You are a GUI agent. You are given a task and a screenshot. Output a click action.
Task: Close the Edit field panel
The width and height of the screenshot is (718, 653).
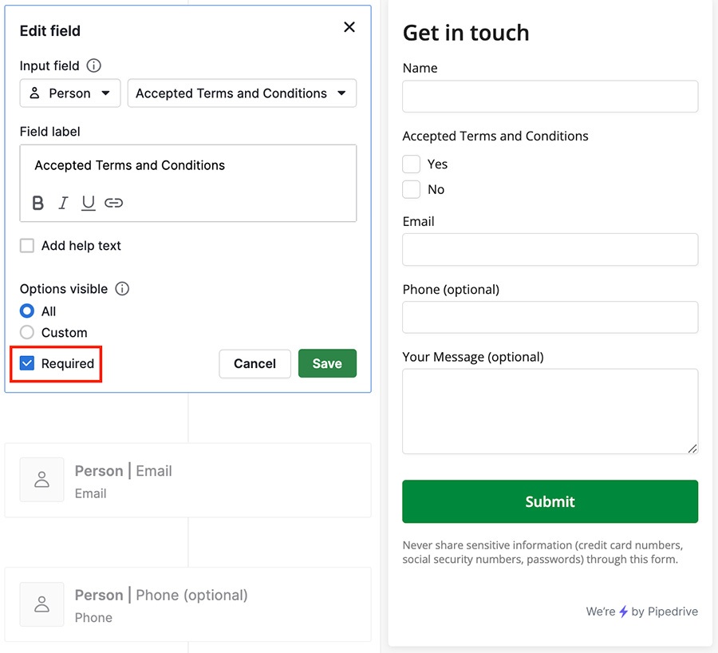click(349, 27)
